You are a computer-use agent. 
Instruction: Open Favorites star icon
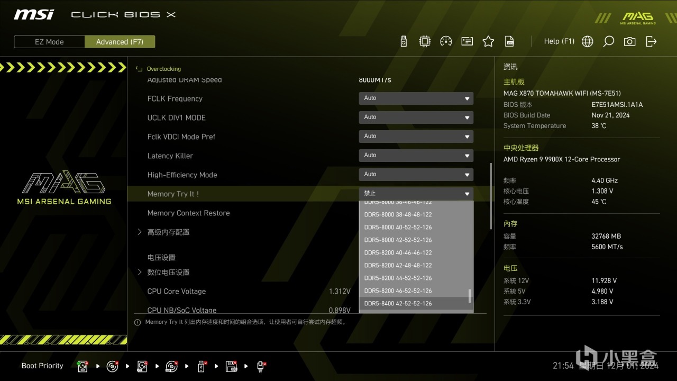488,41
